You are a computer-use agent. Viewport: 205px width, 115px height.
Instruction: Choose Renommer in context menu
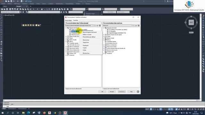coord(86,40)
